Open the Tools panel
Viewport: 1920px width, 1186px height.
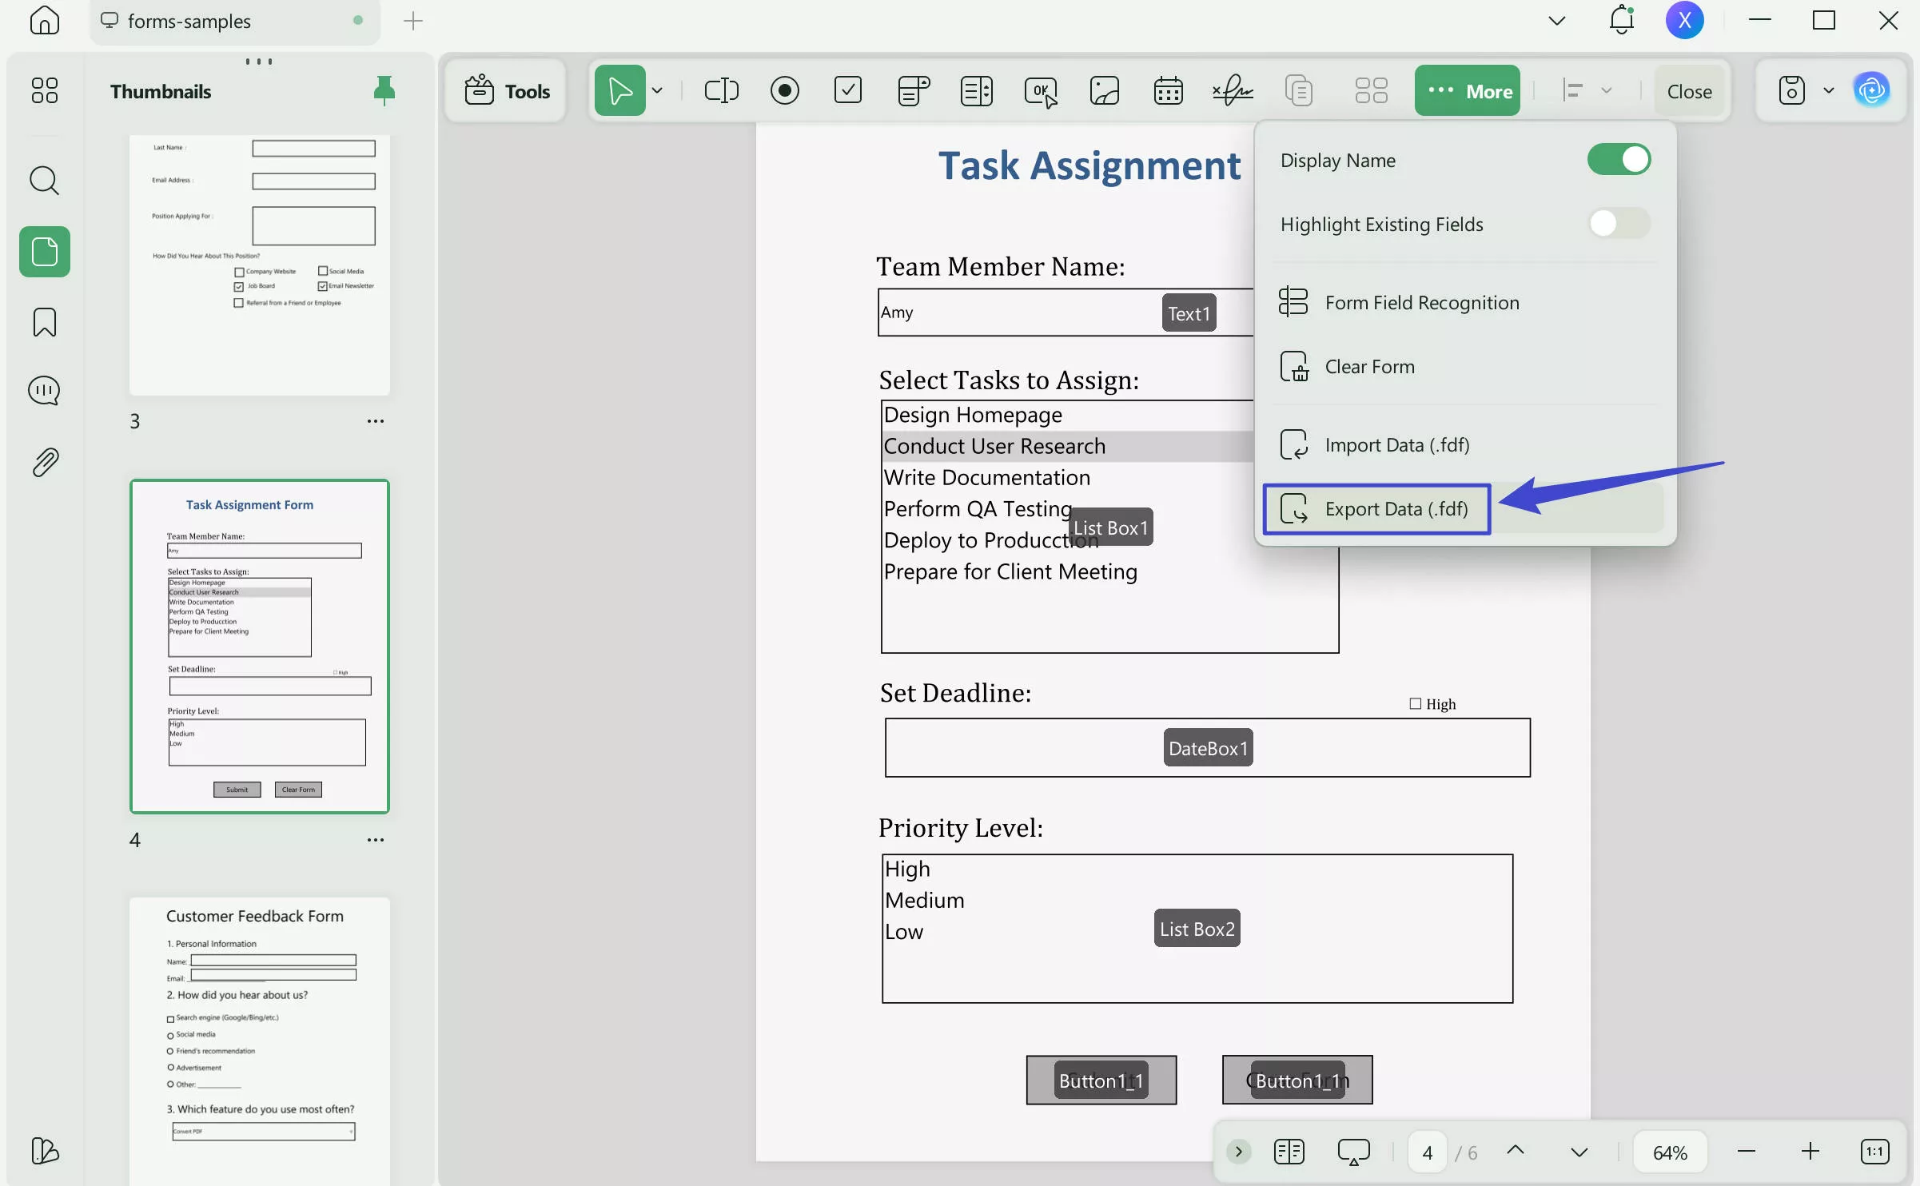(x=505, y=90)
